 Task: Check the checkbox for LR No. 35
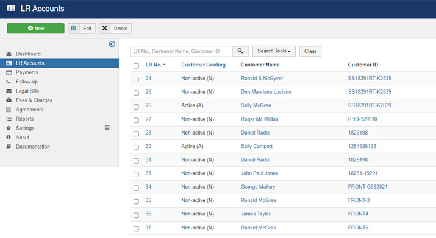(x=136, y=201)
